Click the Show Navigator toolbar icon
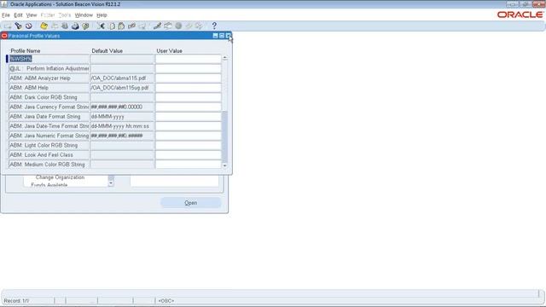The image size is (546, 307). (x=28, y=26)
